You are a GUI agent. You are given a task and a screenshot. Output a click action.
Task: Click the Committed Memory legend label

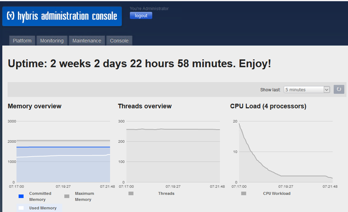point(40,197)
